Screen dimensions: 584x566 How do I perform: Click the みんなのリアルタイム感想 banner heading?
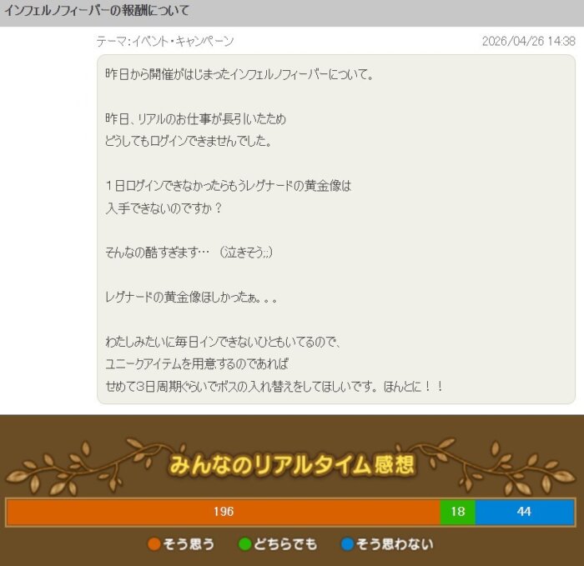tap(291, 465)
